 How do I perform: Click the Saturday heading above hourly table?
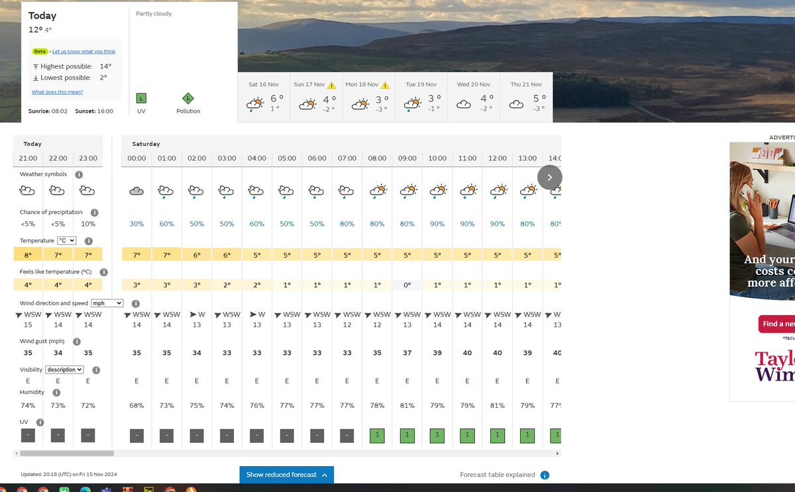click(x=146, y=144)
